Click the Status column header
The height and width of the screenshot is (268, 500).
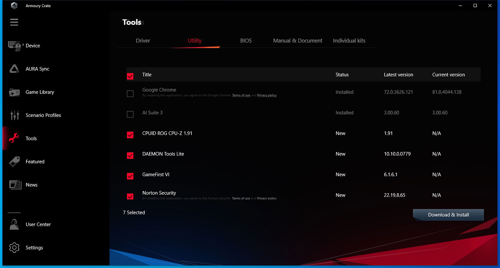342,75
